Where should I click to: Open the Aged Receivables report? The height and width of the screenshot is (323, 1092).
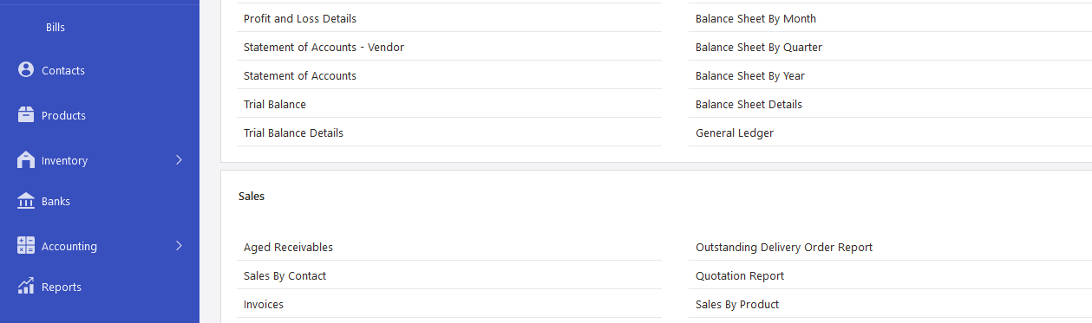click(x=288, y=247)
